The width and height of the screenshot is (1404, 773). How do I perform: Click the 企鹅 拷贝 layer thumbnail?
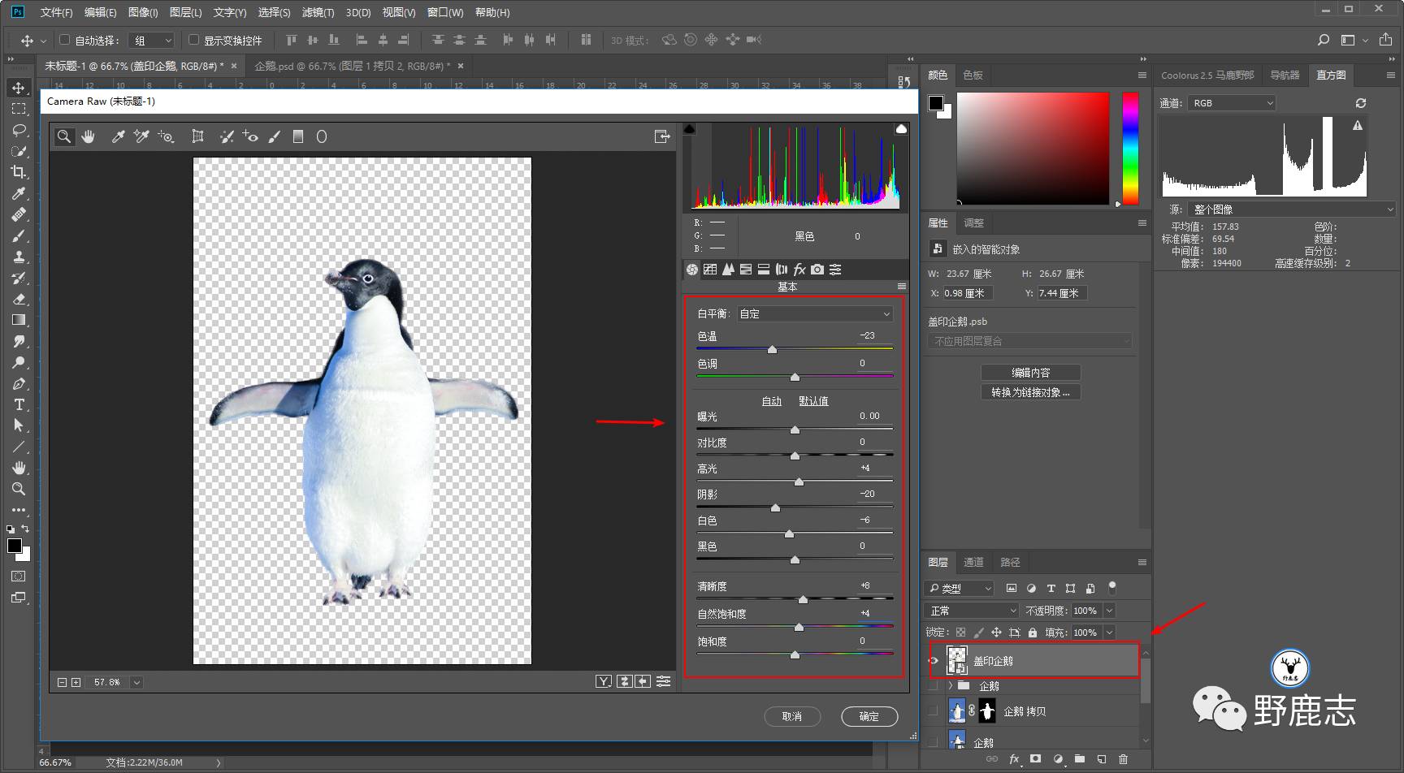pos(957,711)
